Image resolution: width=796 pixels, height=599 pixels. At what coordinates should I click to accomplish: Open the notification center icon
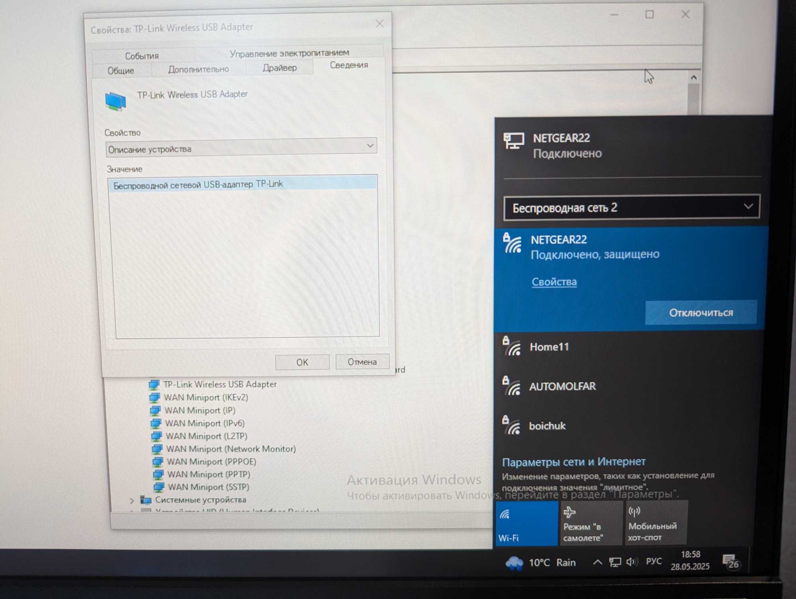pos(731,562)
